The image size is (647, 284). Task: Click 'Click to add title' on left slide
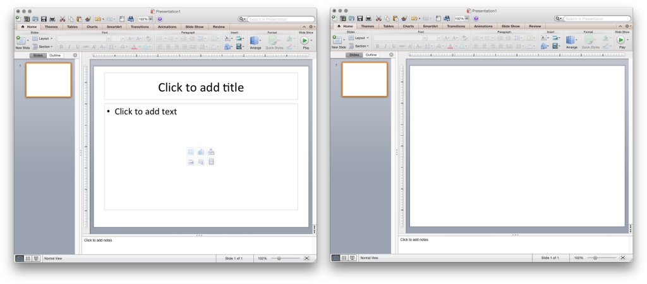coord(201,87)
